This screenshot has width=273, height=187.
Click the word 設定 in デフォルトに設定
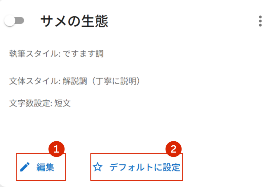(x=171, y=167)
